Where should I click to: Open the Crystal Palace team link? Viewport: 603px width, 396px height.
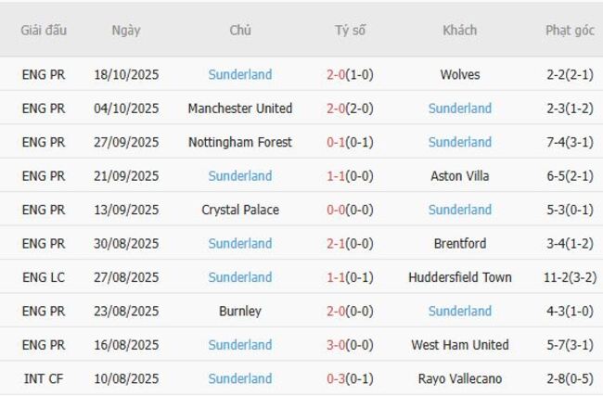pos(239,210)
